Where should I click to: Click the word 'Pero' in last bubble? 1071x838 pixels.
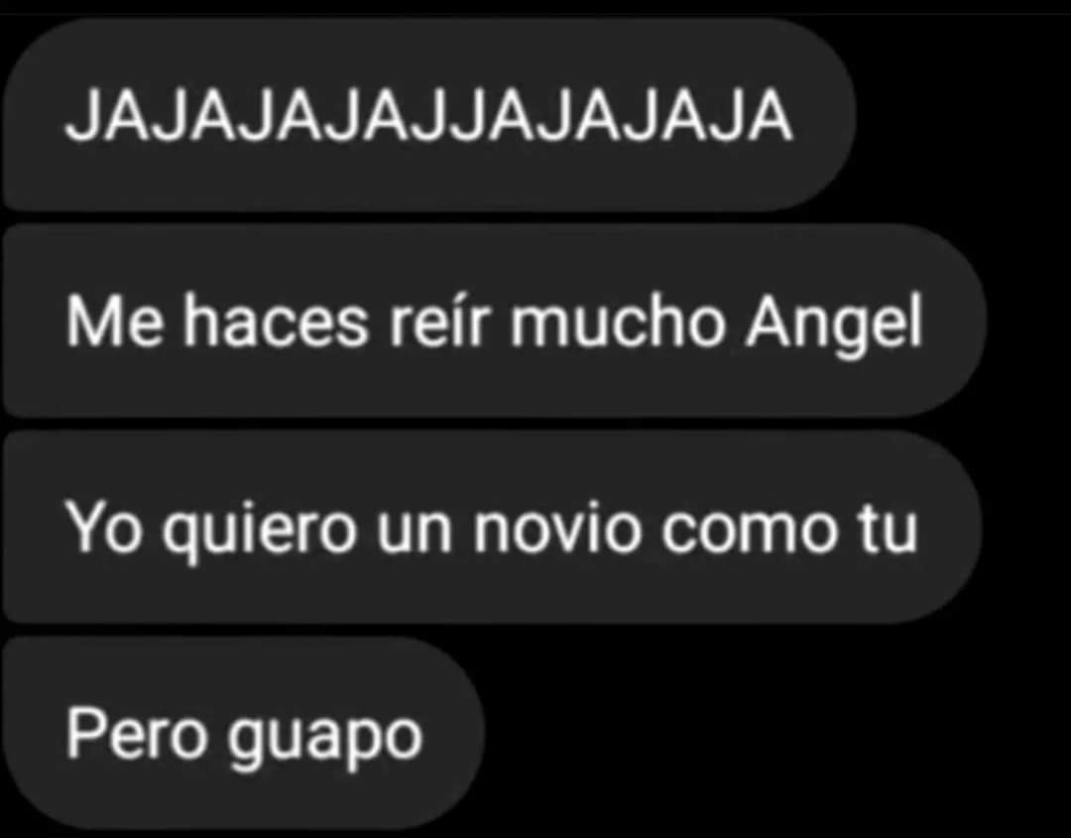137,734
